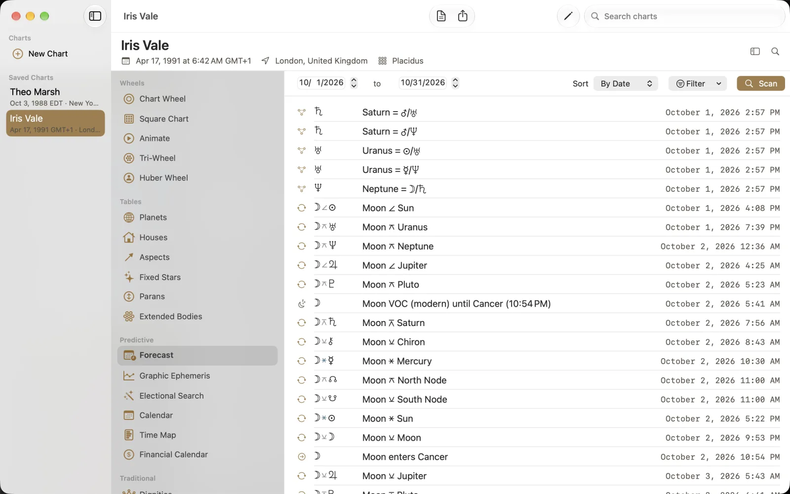Toggle the sidebar panel icon
Viewport: 790px width, 494px height.
click(x=95, y=16)
